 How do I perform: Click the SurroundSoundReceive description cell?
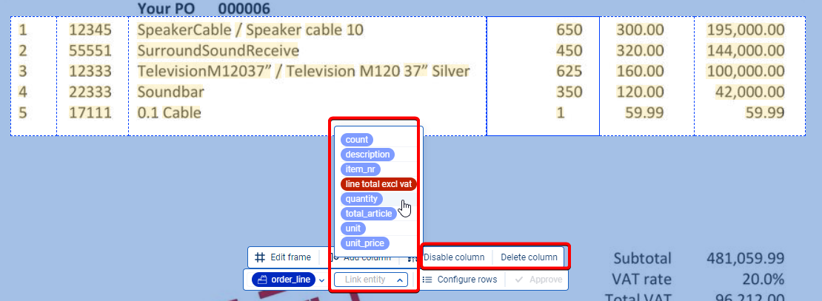(218, 51)
